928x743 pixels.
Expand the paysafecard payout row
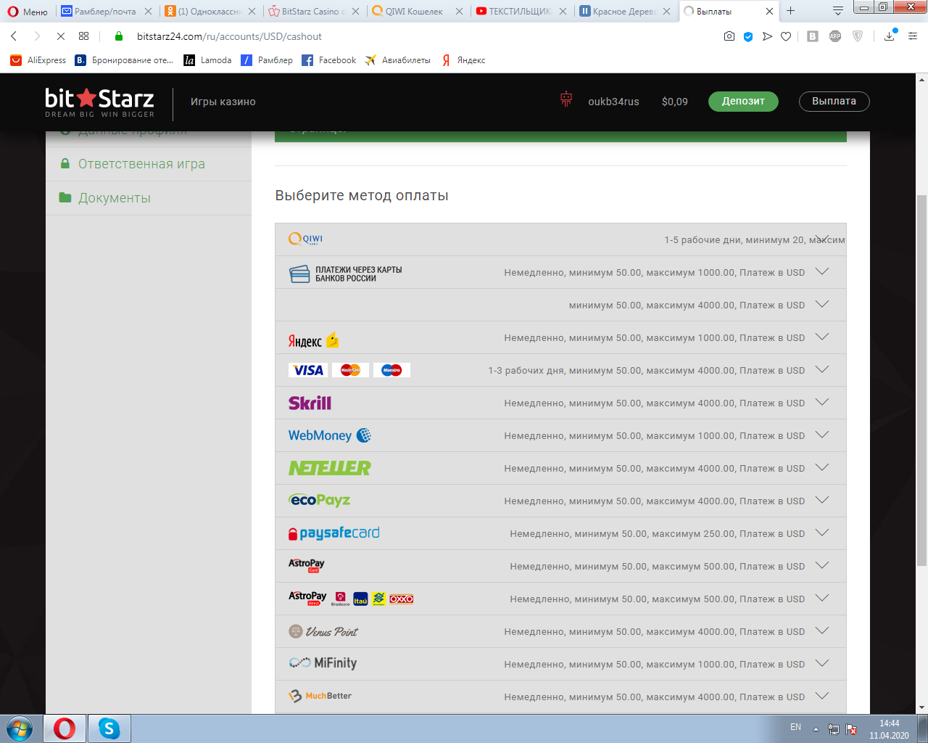pos(821,533)
